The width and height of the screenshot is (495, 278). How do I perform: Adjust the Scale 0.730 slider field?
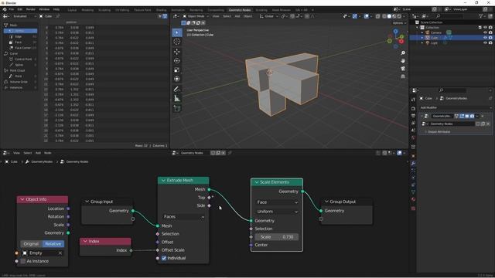pyautogui.click(x=277, y=237)
